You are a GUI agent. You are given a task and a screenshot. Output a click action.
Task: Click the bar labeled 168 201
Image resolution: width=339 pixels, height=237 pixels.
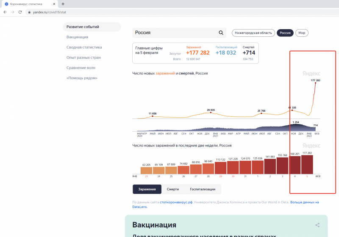coord(295,165)
